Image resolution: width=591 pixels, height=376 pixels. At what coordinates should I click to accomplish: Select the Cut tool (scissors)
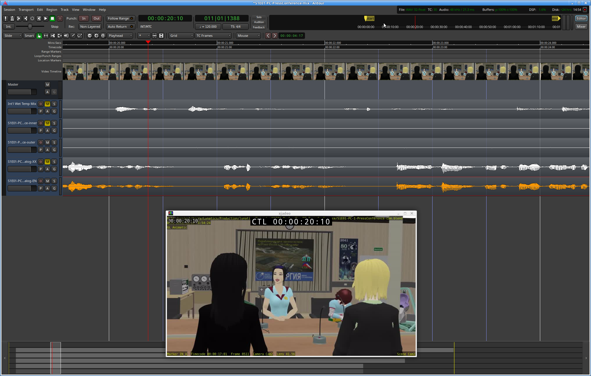point(53,35)
